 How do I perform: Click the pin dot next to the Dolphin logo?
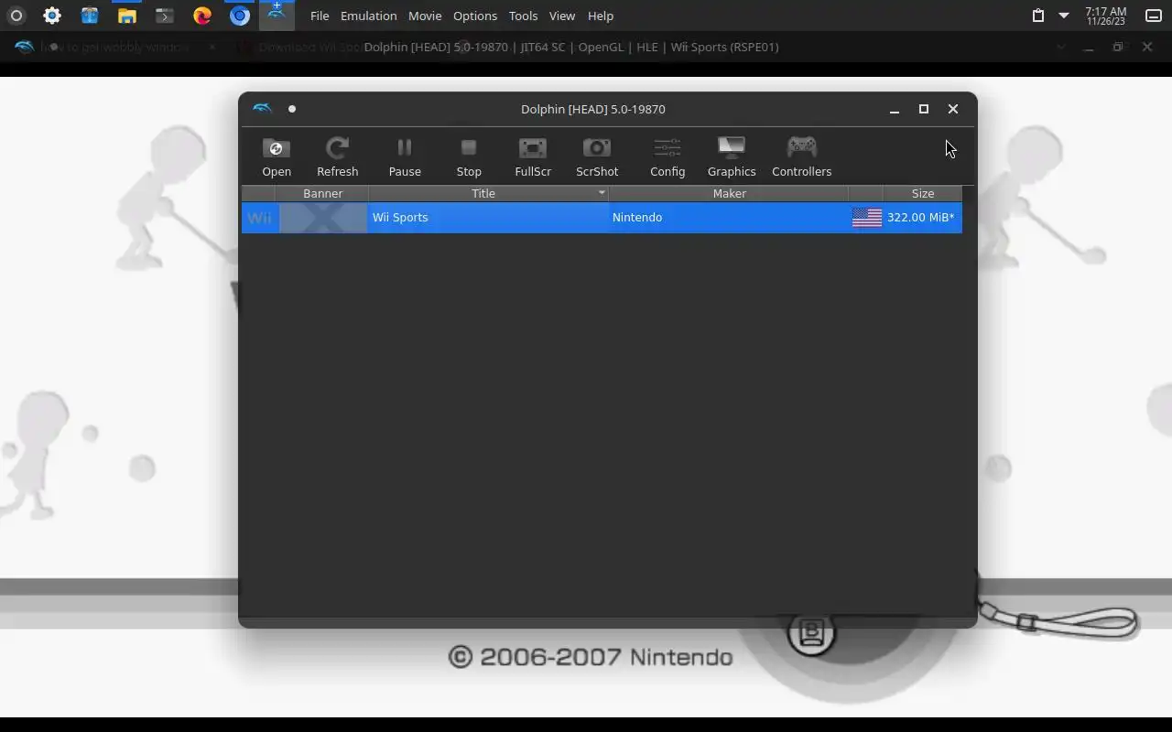point(292,109)
